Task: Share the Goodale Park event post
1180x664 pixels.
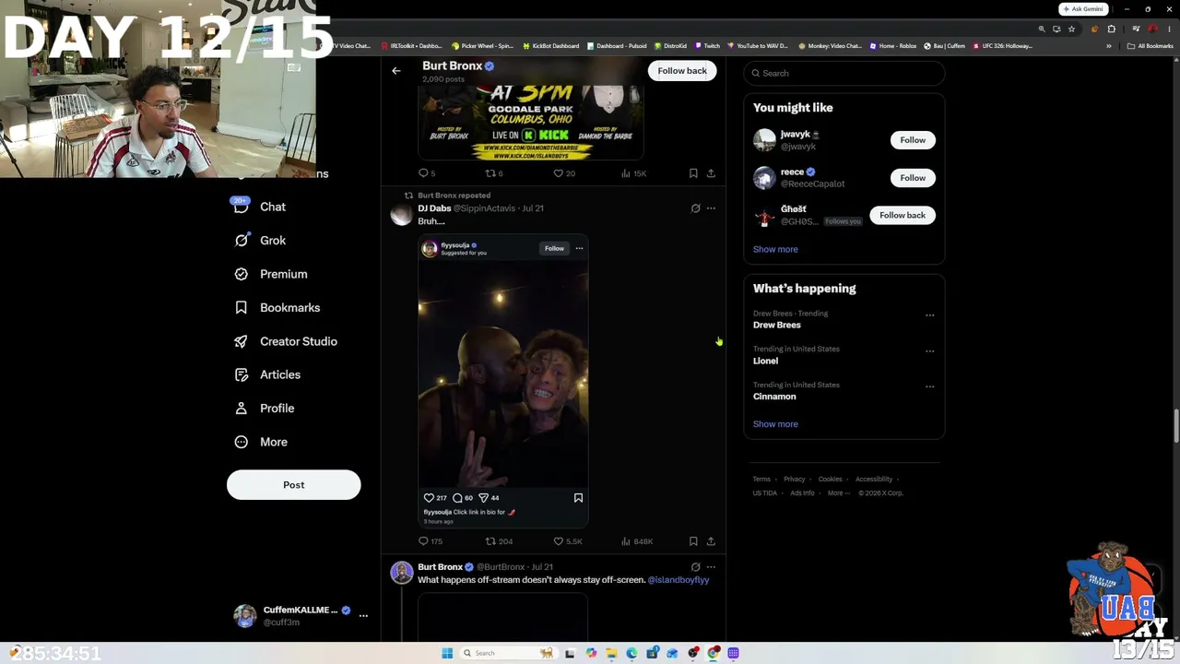Action: pos(711,173)
